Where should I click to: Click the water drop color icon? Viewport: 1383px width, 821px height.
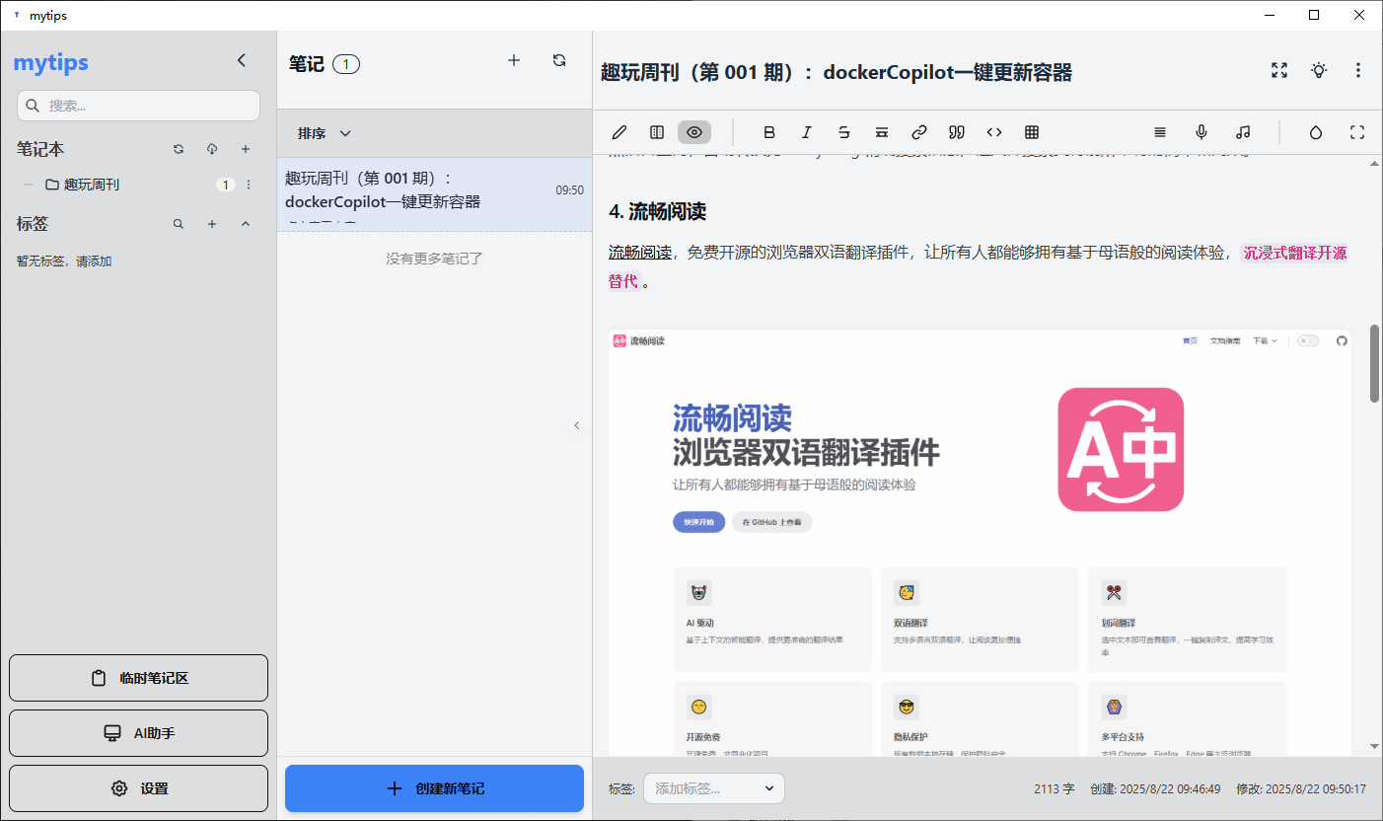point(1315,132)
